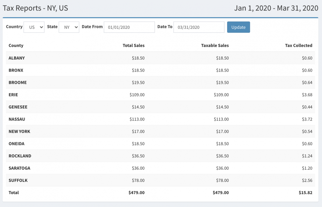Click the Taxable Sales column header
Screen dimensions: 322x207
coord(215,46)
